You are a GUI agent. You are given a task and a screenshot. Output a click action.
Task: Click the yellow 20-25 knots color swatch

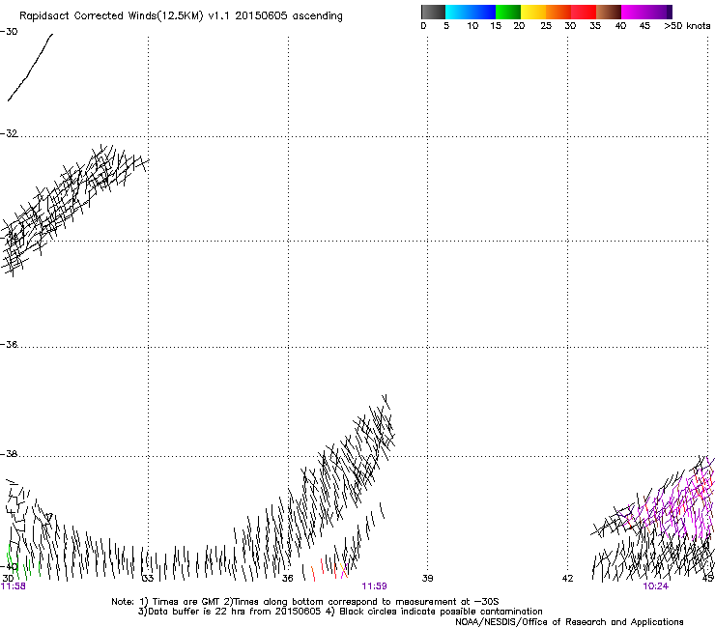tap(533, 12)
